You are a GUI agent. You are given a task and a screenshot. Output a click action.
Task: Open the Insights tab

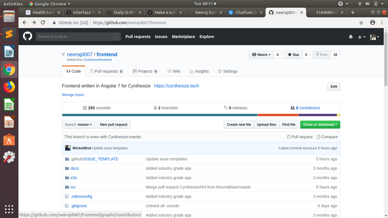coord(199,71)
